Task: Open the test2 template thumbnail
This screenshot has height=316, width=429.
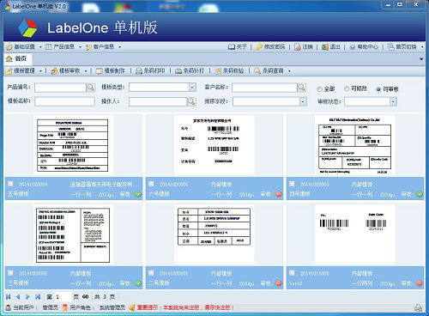Action: 354,234
